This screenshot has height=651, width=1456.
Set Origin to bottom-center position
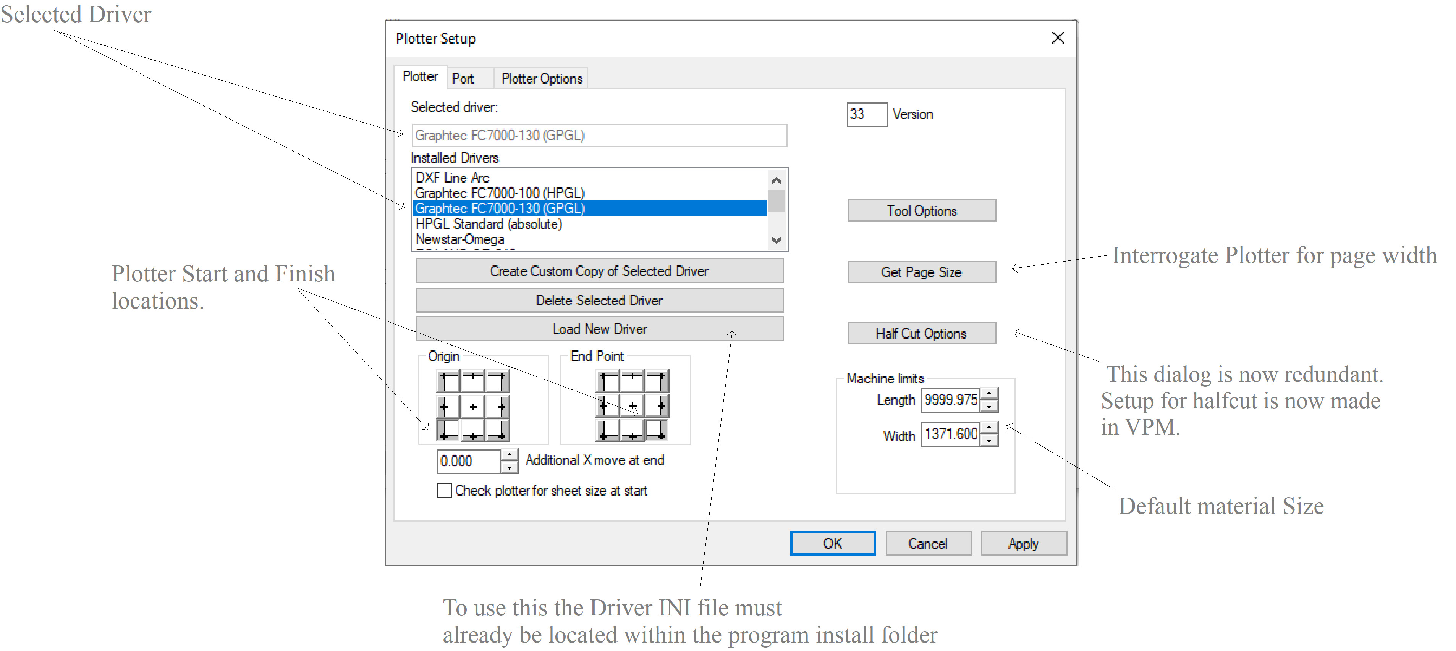(x=473, y=431)
